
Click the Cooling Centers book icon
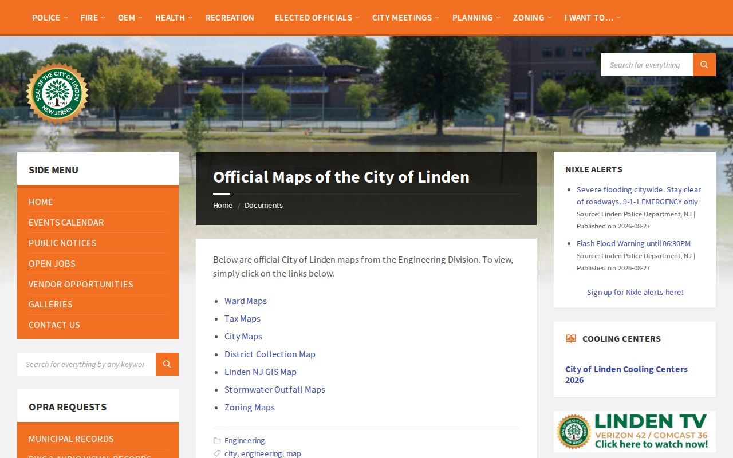click(x=571, y=338)
